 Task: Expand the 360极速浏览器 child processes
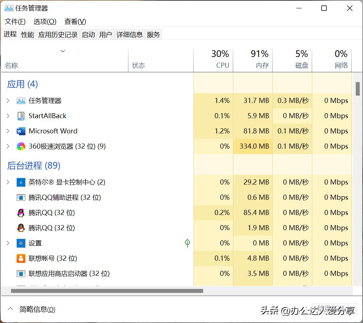point(8,146)
